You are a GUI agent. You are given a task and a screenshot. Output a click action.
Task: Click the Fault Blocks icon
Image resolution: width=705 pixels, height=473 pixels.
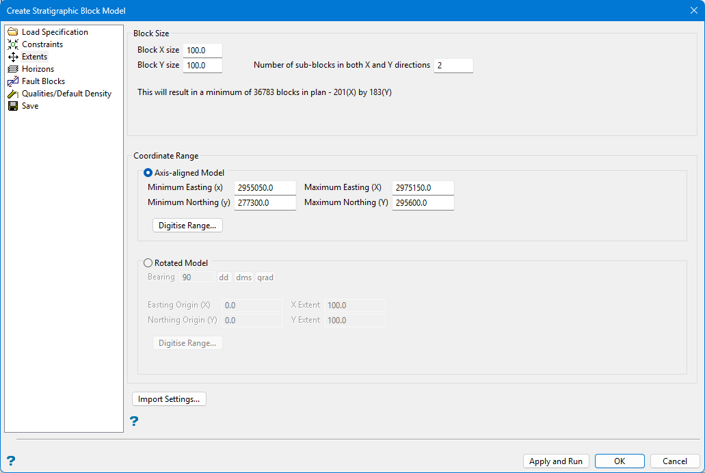[x=12, y=81]
